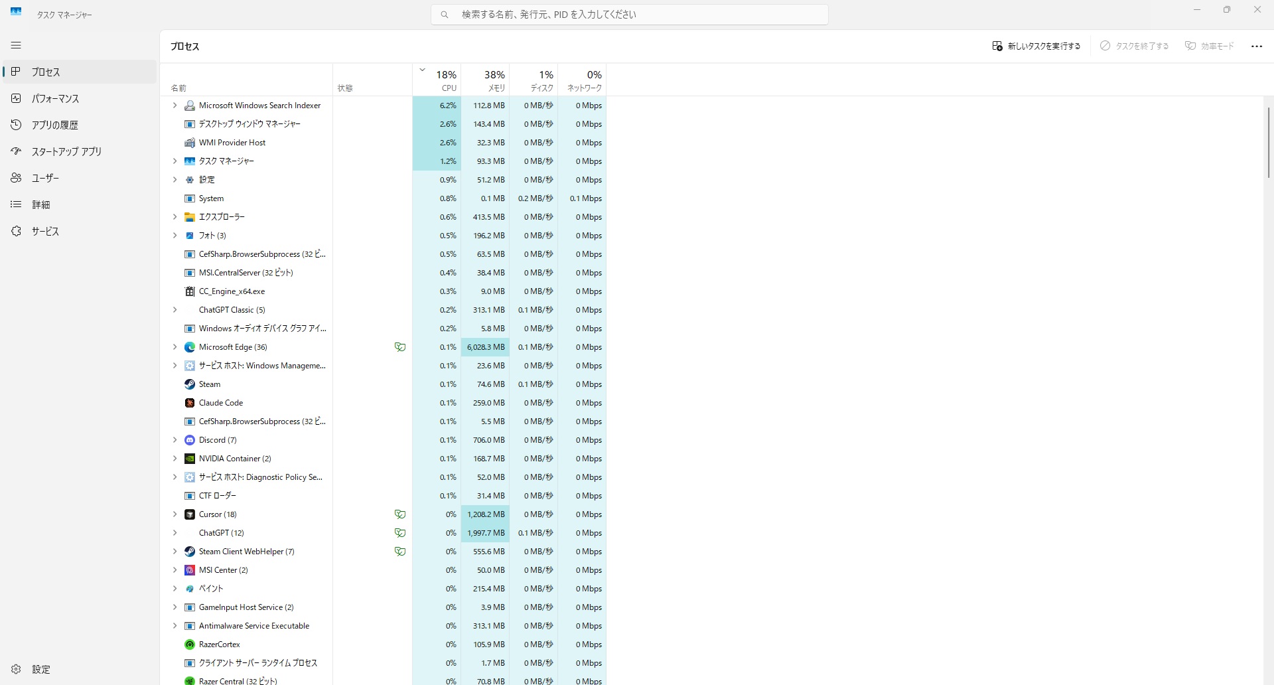Click the Steam Client WebHelper icon

[189, 552]
